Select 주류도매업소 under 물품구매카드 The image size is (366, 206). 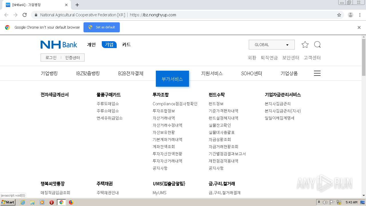click(x=108, y=104)
